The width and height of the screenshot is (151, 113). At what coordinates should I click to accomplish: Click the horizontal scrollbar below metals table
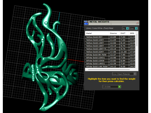109,69
